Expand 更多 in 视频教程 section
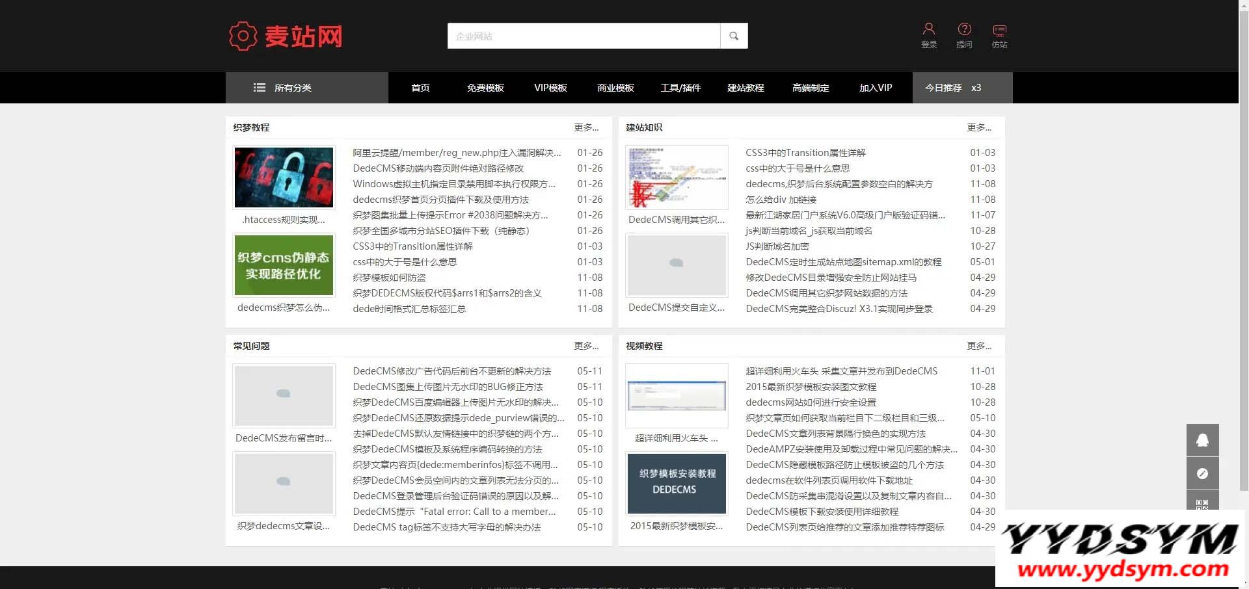 (979, 346)
